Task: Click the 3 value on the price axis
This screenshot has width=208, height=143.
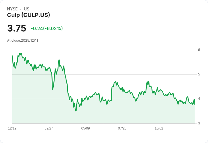Action: pyautogui.click(x=199, y=123)
